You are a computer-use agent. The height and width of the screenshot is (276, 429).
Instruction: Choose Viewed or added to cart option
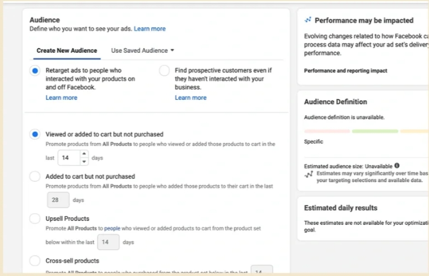pos(35,134)
